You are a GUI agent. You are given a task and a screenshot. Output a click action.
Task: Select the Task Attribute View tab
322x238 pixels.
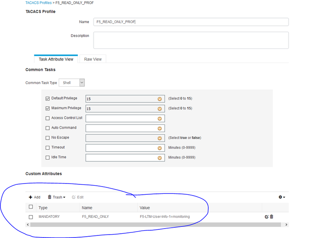(x=56, y=59)
